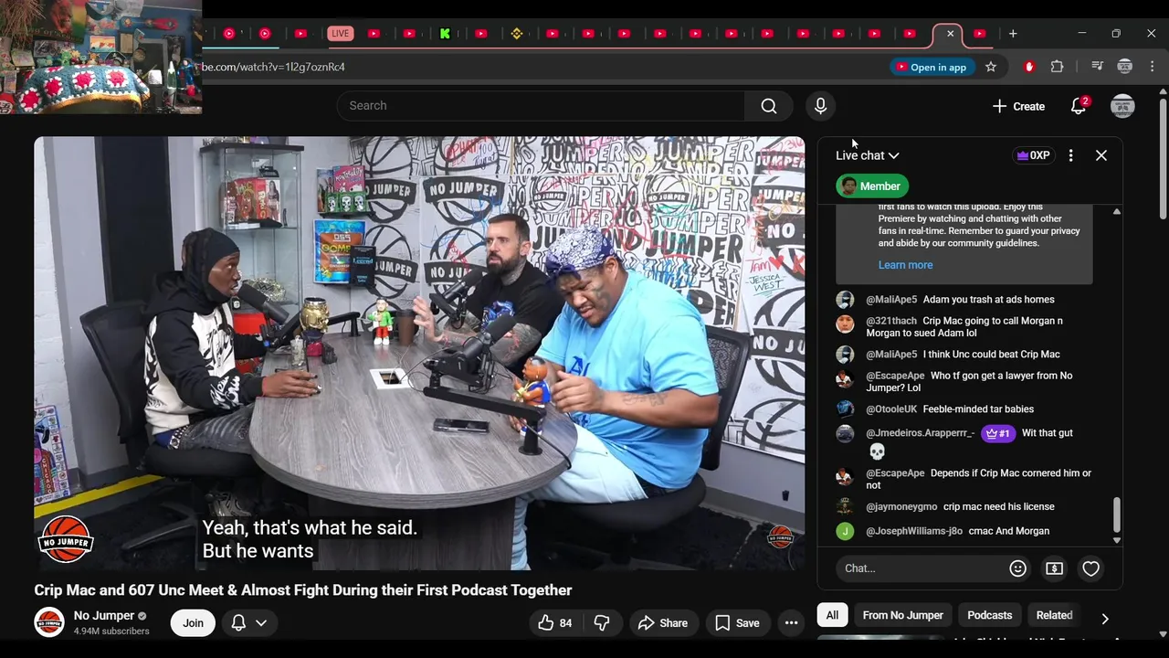Click the Open in app button

931,67
